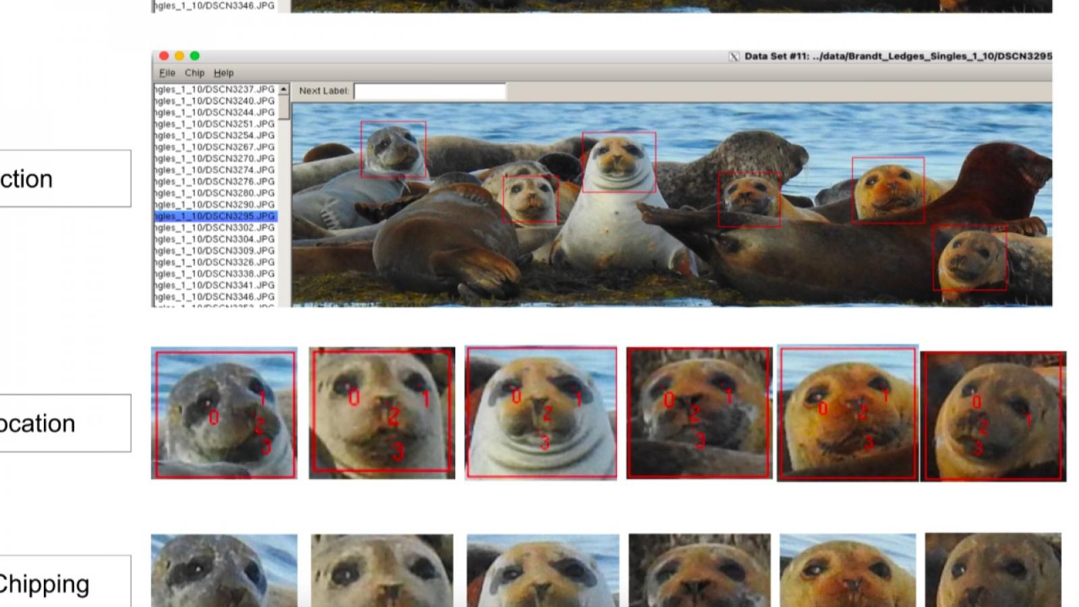Select DSCN3254.JPG in file list
Screen dimensions: 1079x607
point(215,136)
